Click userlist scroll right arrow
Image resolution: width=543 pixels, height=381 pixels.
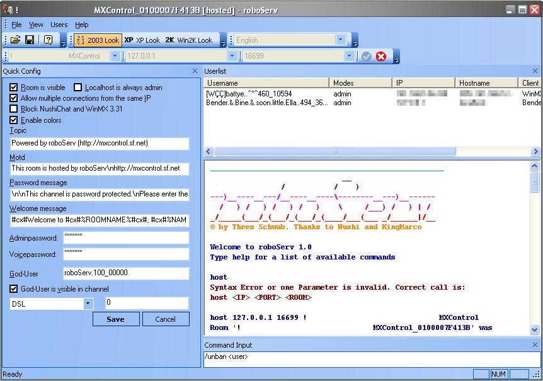click(535, 152)
